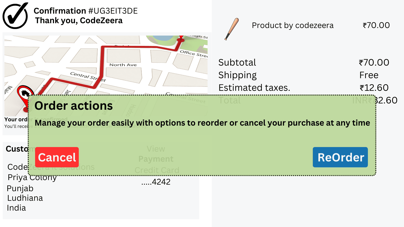Click the Customer information heading
This screenshot has height=227, width=404.
(x=18, y=149)
